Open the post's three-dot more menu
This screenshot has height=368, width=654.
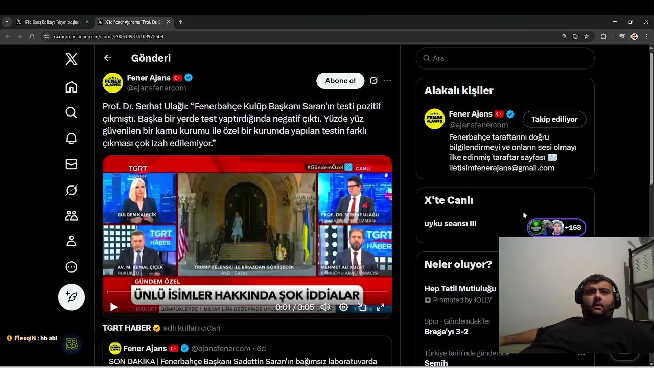pos(387,81)
